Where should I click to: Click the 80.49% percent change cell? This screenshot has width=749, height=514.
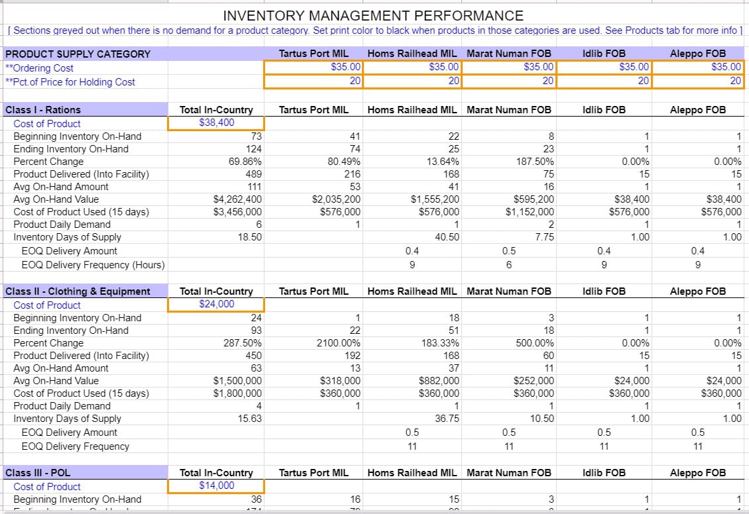pos(344,162)
